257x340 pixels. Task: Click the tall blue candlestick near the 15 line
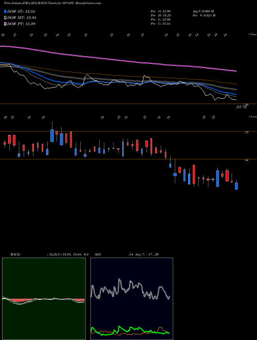tap(52, 135)
